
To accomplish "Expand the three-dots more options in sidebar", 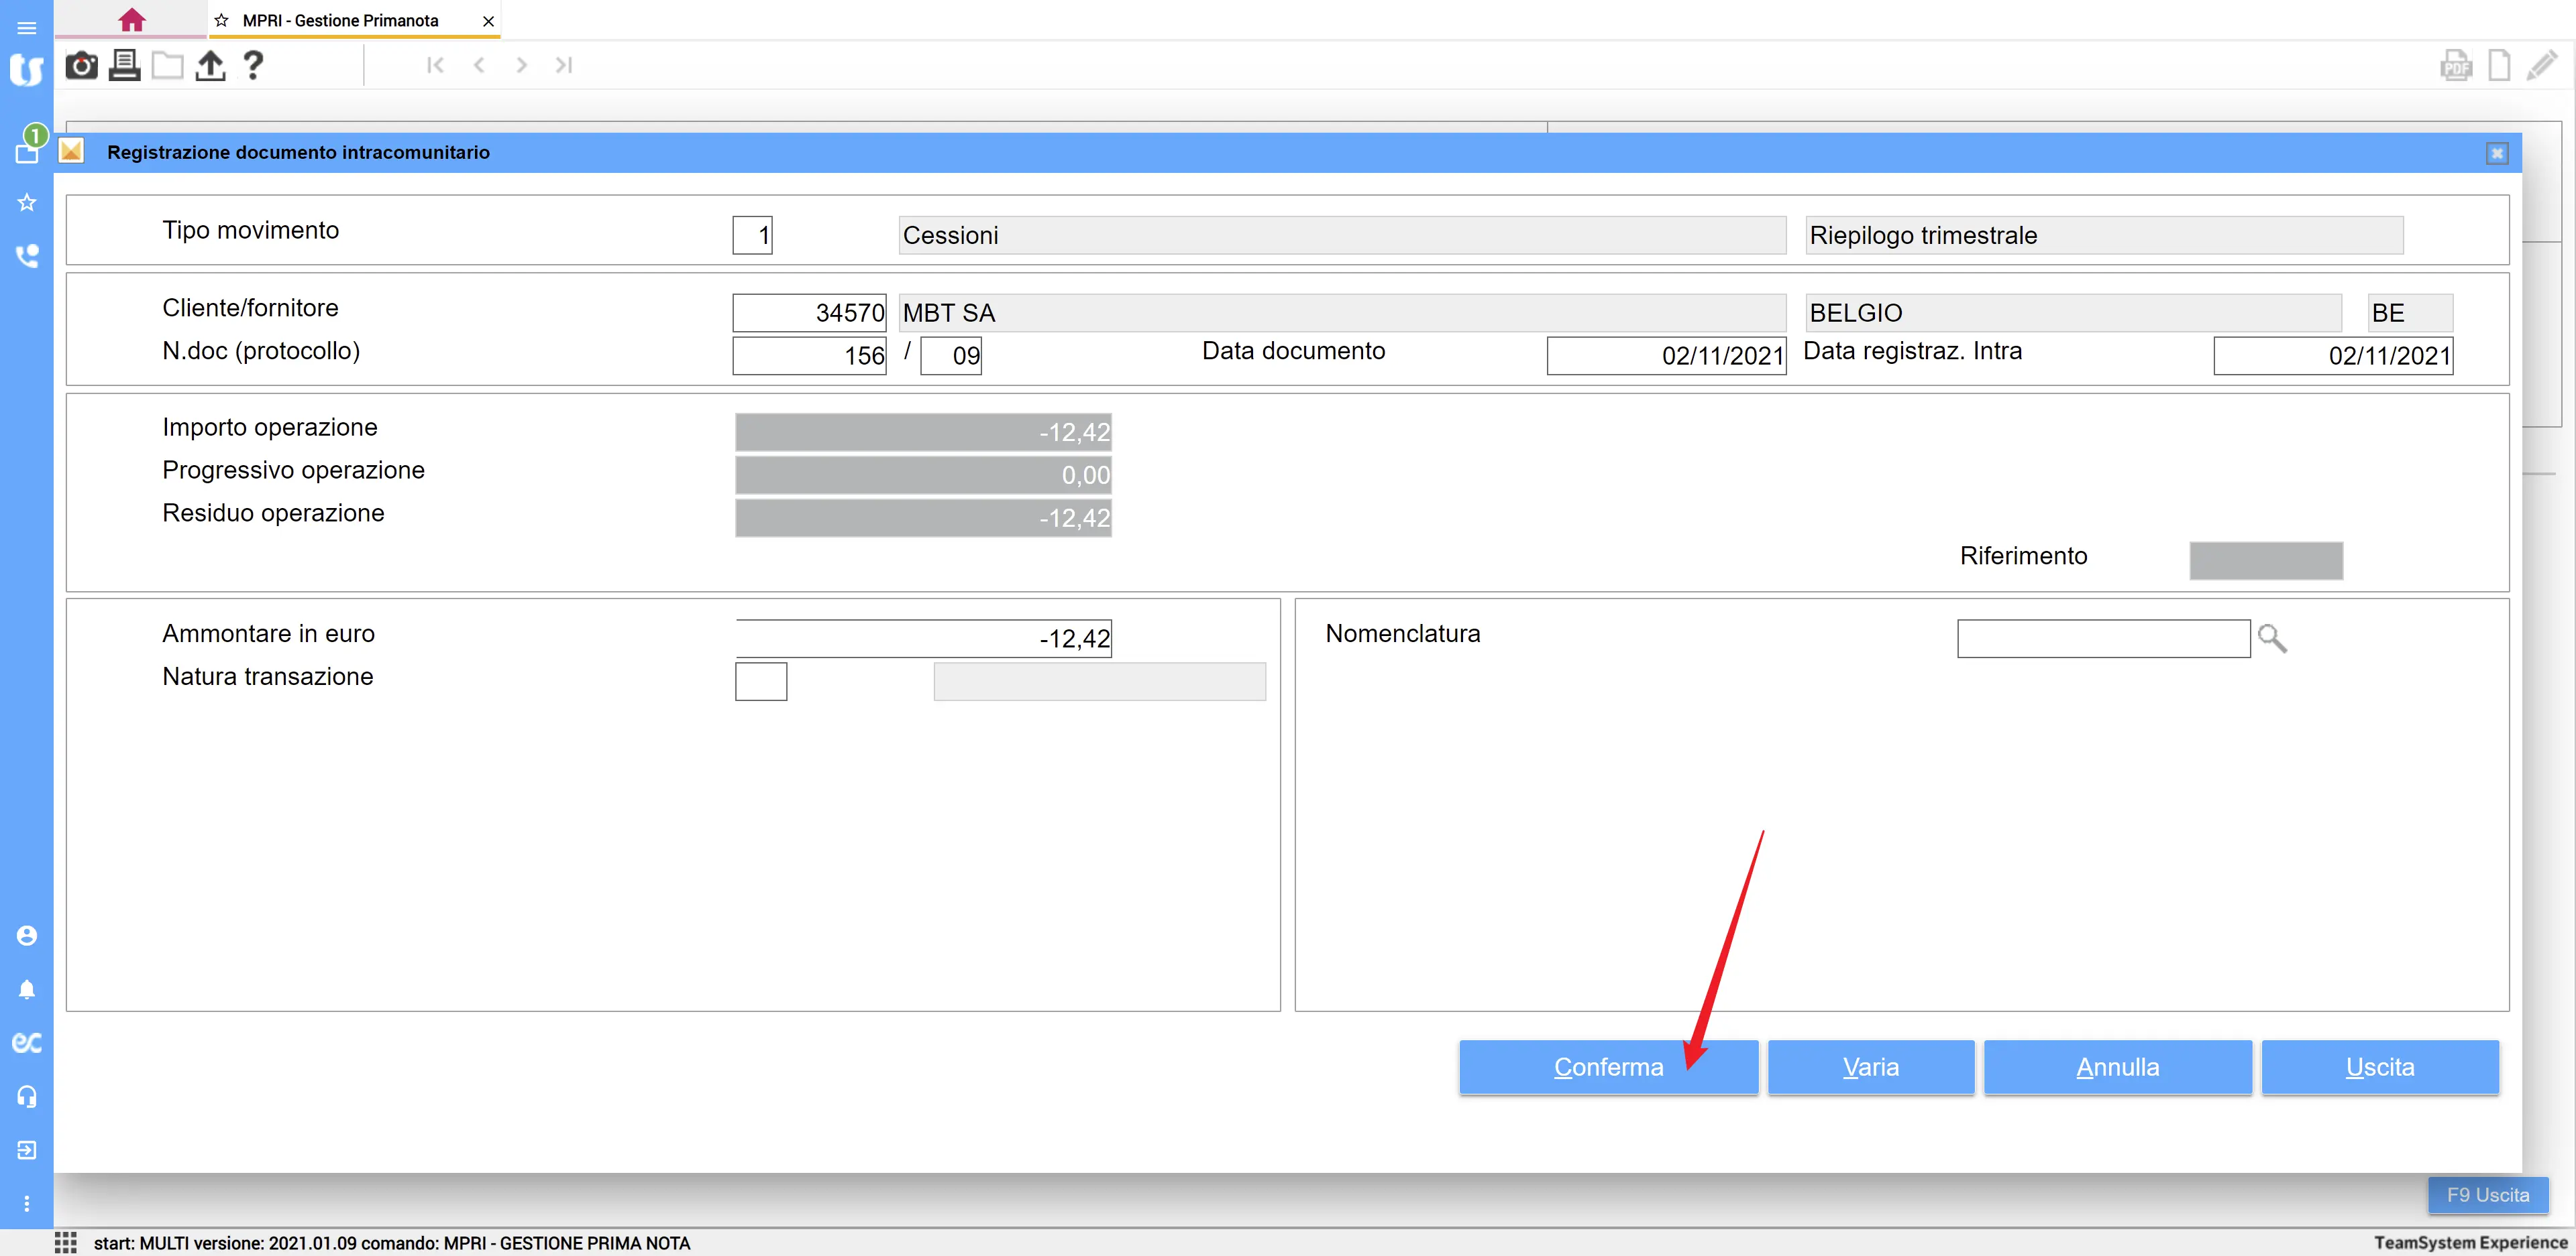I will (x=27, y=1204).
